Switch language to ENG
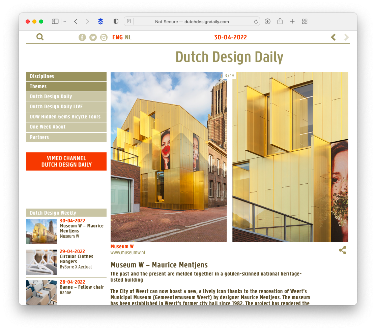The width and height of the screenshot is (376, 330). click(117, 37)
